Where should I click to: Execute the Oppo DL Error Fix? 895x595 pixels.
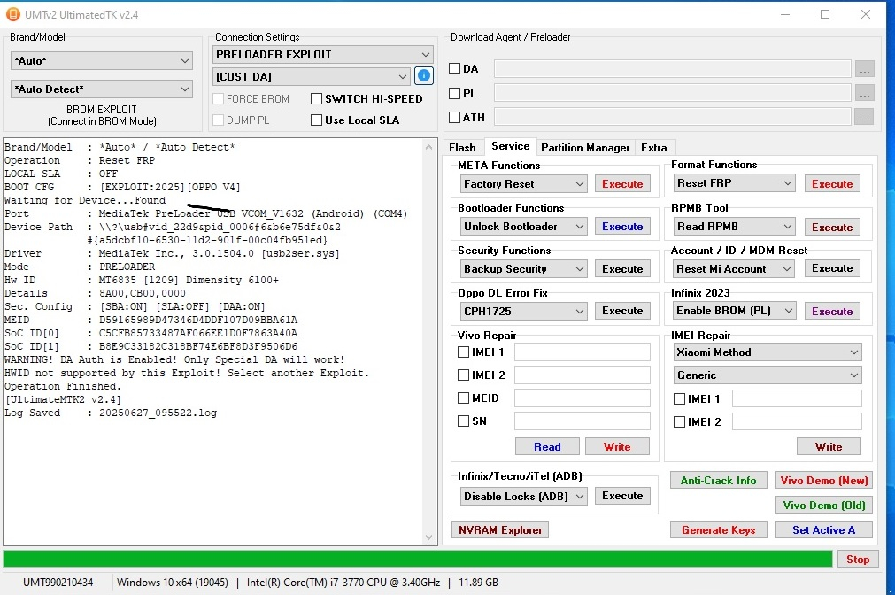(x=622, y=311)
